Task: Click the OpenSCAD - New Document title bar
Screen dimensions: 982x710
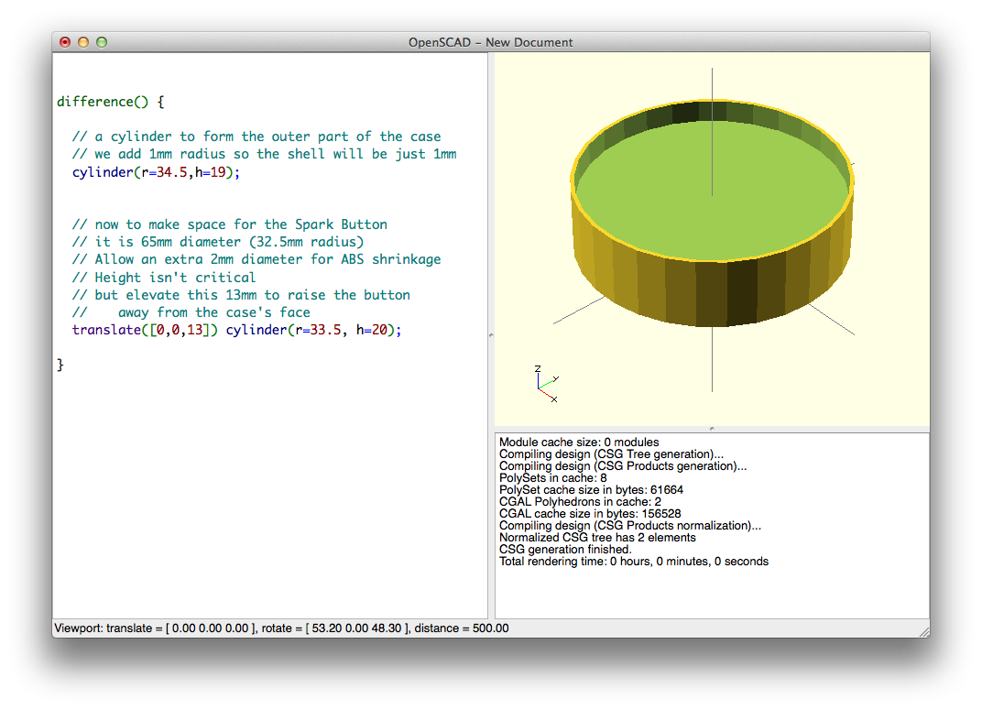Action: click(x=491, y=42)
